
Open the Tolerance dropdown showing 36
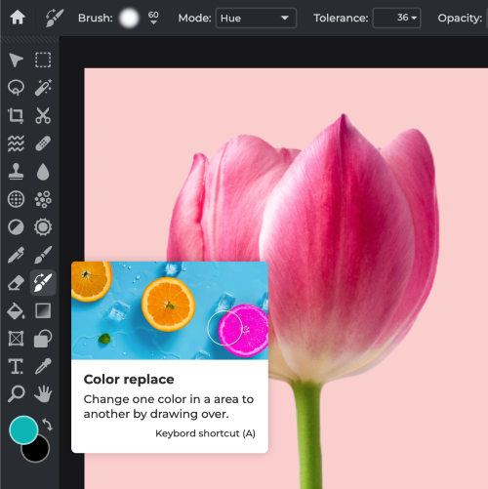pos(396,18)
